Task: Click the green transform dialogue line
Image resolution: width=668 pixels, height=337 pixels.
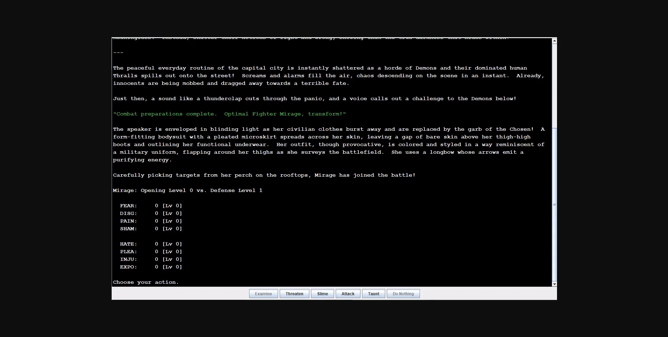Action: point(229,114)
